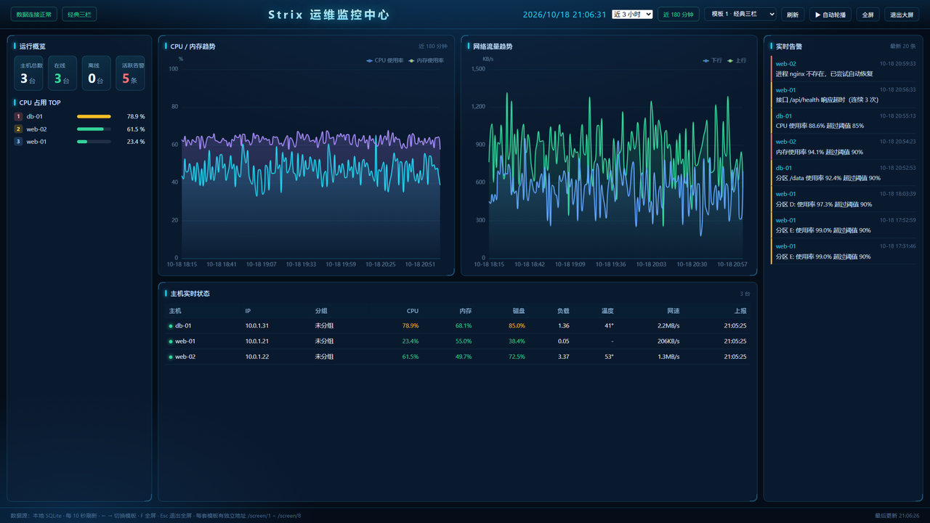Open the 接口 /api/health 响应超时 alert
This screenshot has height=523, width=930.
pos(844,95)
